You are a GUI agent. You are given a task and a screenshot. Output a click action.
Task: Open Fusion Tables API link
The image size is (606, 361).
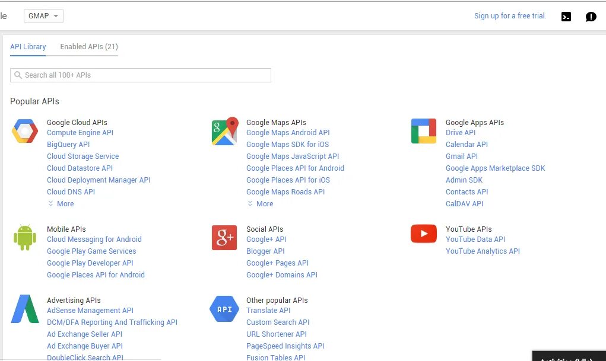coord(275,357)
